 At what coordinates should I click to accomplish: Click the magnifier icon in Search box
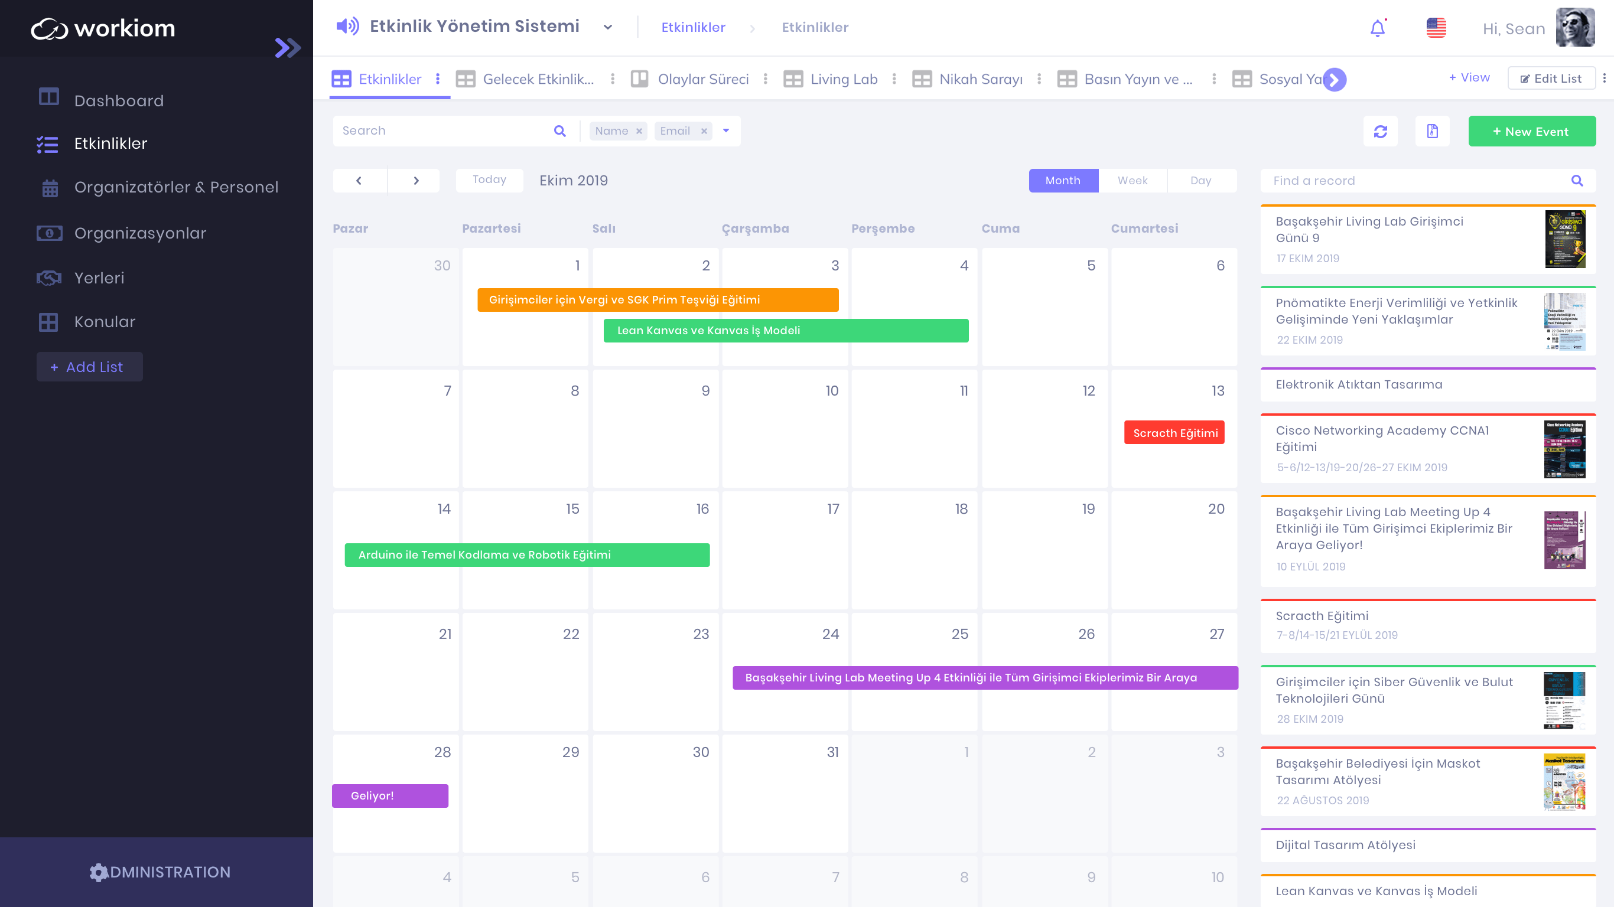click(559, 131)
